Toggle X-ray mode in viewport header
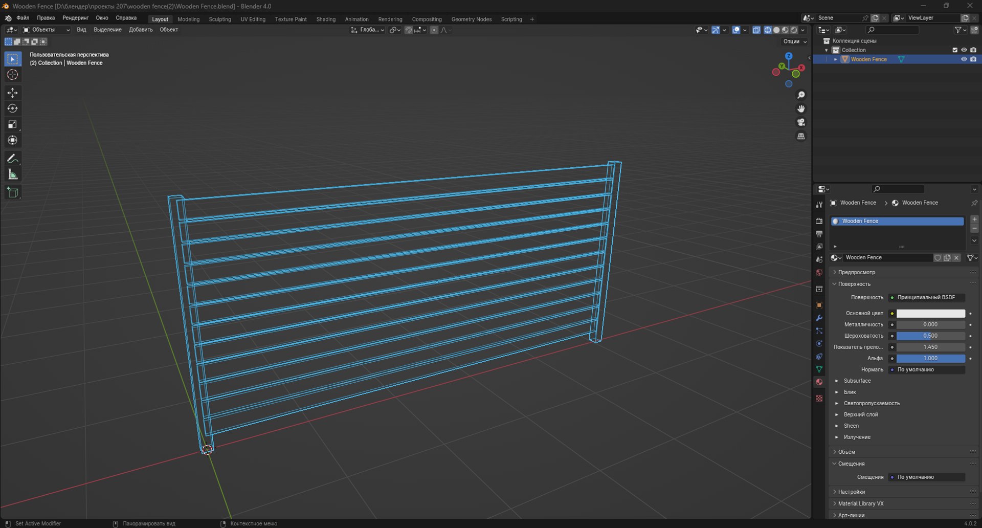Screen dimensions: 982x528 point(756,30)
